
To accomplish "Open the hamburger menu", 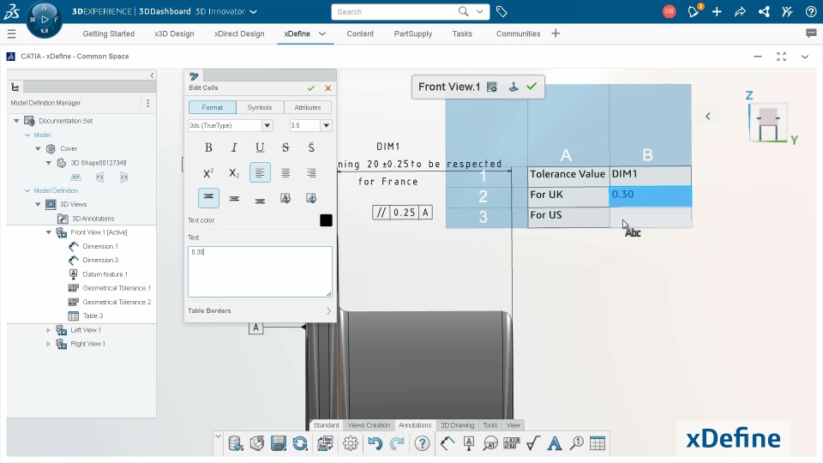I will pyautogui.click(x=11, y=34).
